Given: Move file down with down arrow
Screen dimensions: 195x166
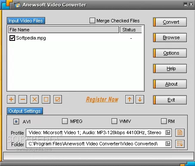Looking at the screenshot, I should [140, 99].
